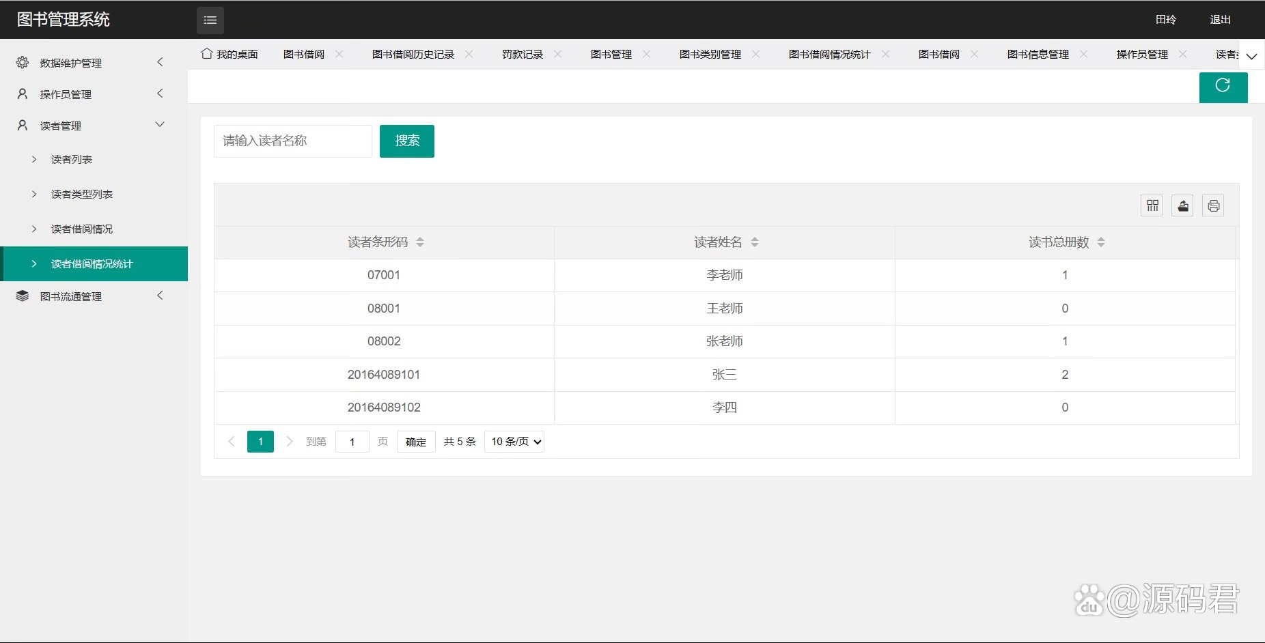
Task: Close the 图书管理 tab
Action: (x=647, y=54)
